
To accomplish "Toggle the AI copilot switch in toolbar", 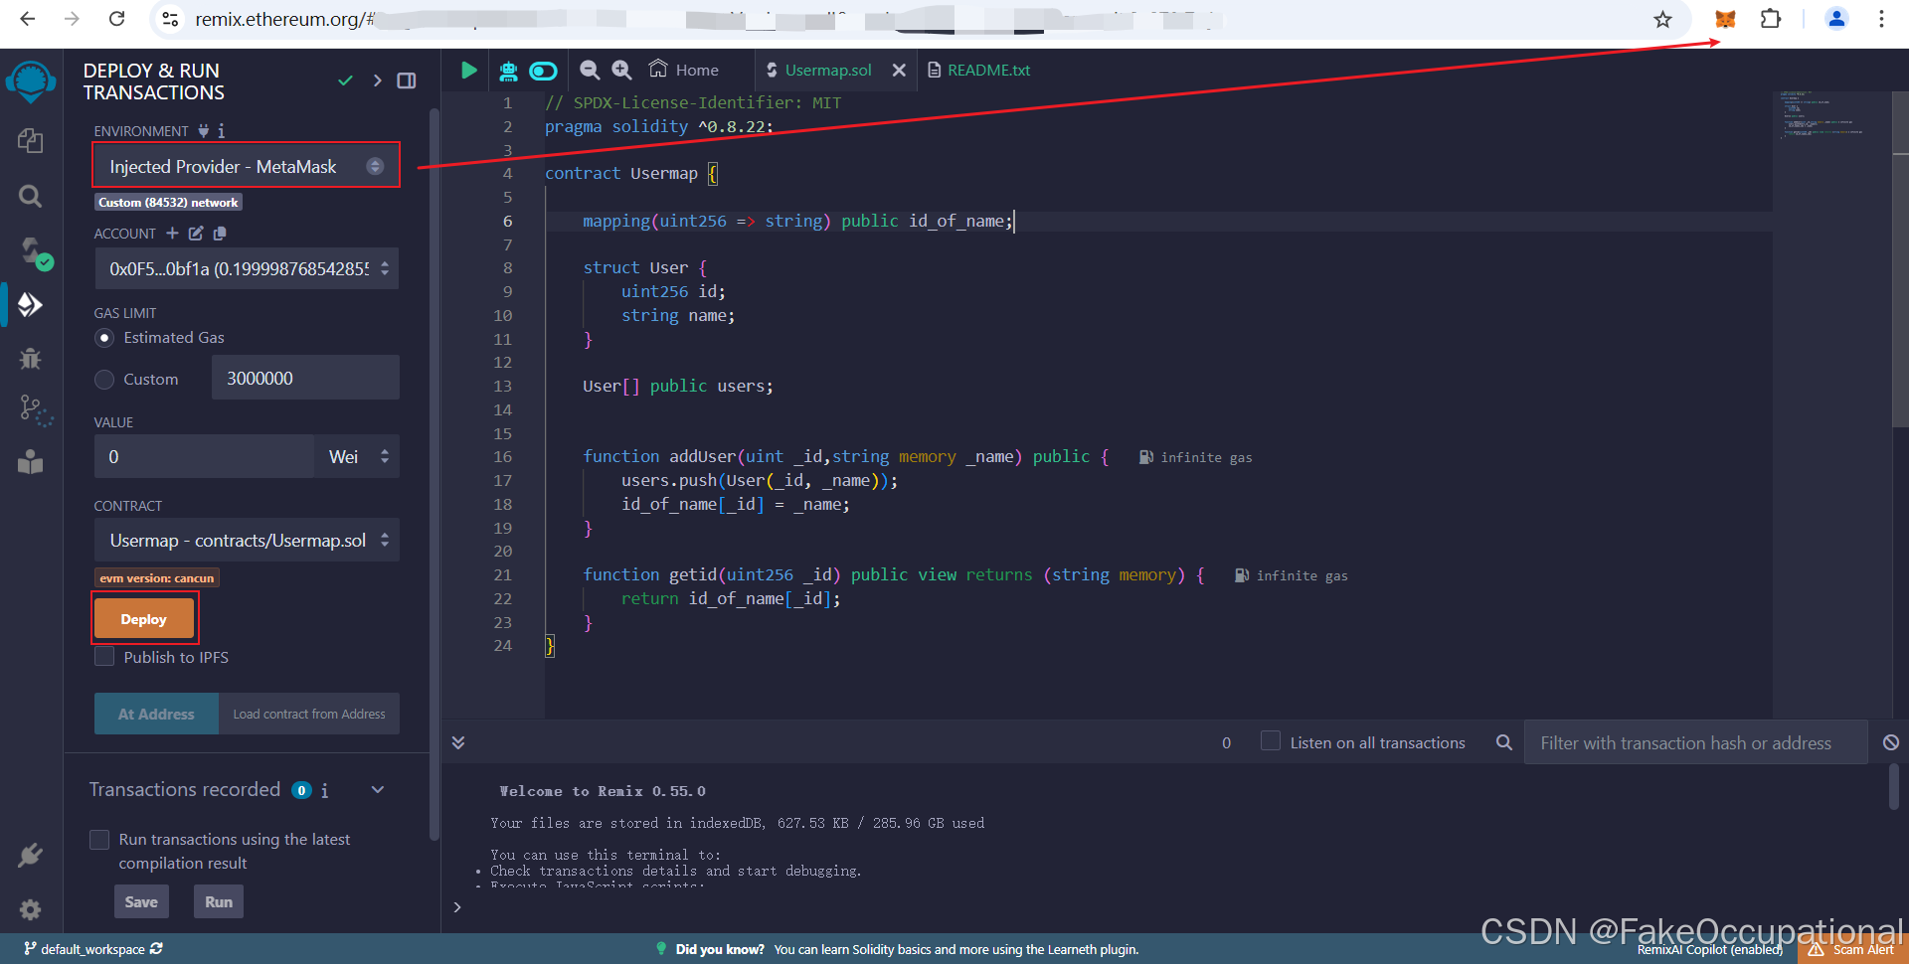I will [543, 71].
